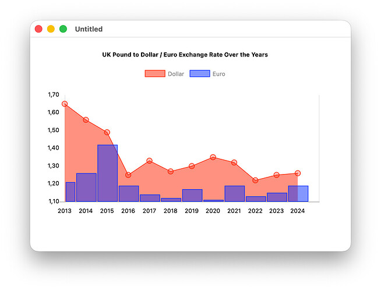Image resolution: width=381 pixels, height=291 pixels.
Task: Click the tallest Euro bar at 2015
Action: coord(107,173)
